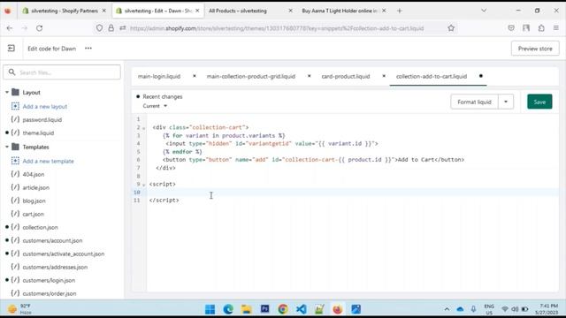The image size is (566, 318).
Task: Click the Format liquid button
Action: (x=474, y=102)
